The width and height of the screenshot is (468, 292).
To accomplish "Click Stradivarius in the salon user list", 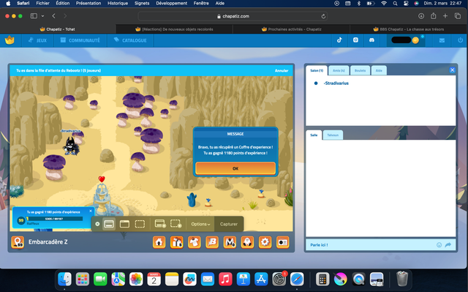I will 336,83.
